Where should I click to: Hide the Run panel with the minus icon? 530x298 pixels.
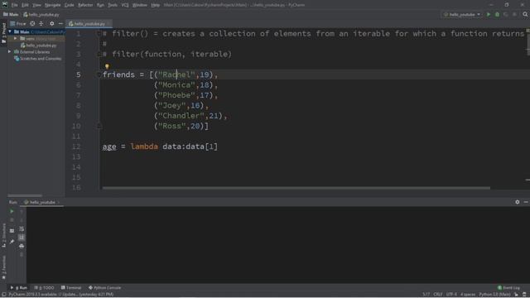tap(526, 202)
